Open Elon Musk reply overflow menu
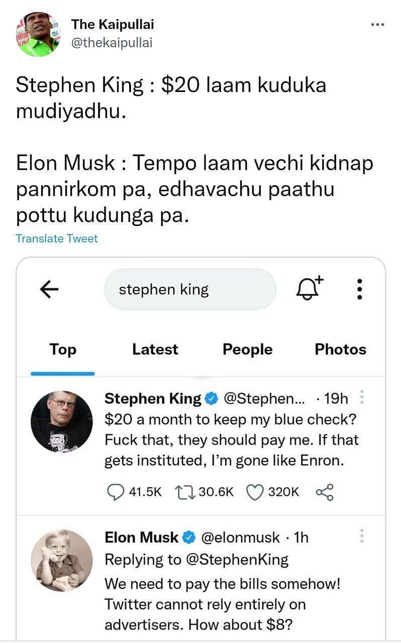 (362, 538)
